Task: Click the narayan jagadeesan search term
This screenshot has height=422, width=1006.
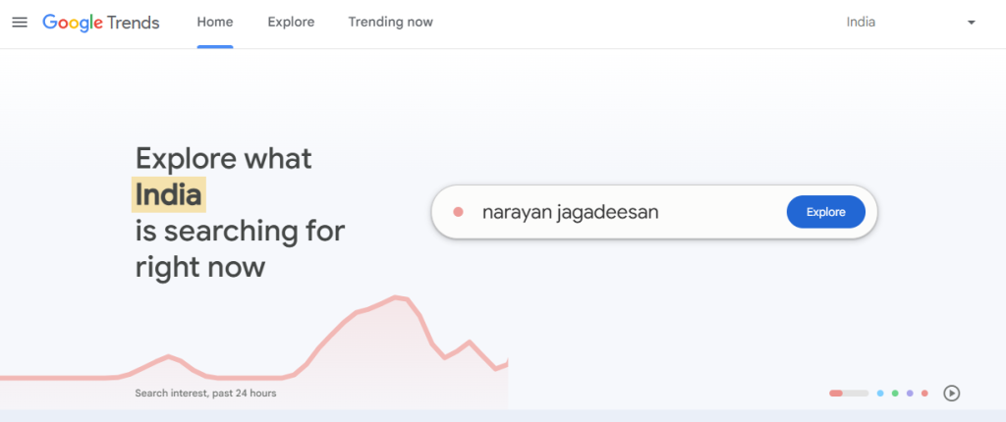Action: click(571, 212)
